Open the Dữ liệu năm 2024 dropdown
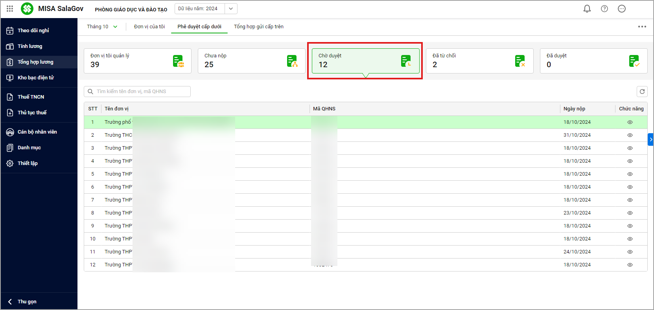 coord(231,9)
